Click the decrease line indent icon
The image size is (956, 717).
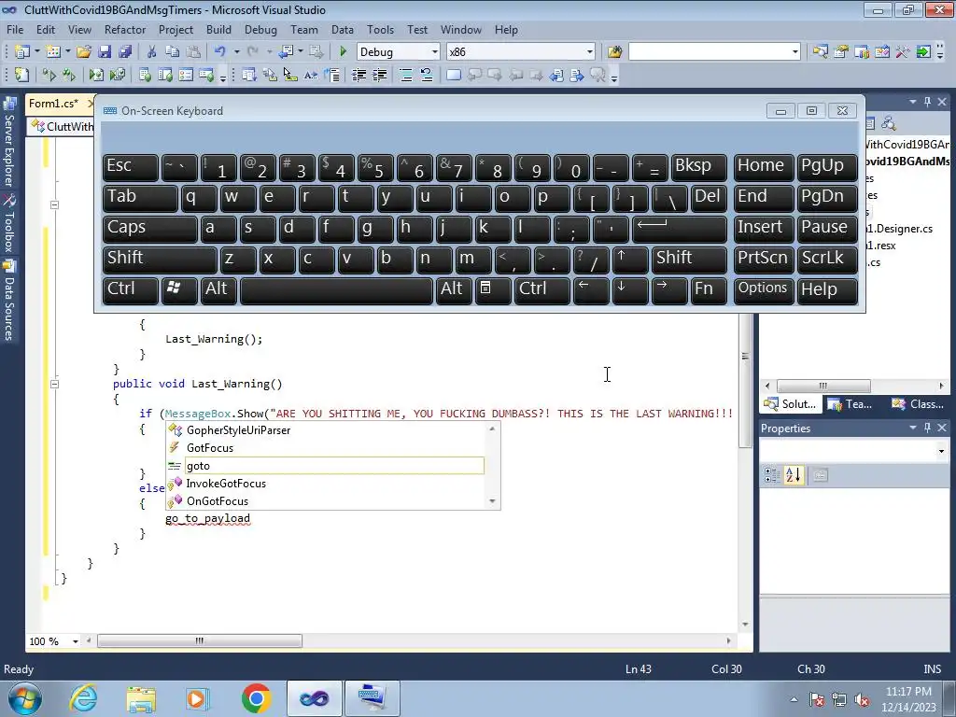tap(358, 76)
